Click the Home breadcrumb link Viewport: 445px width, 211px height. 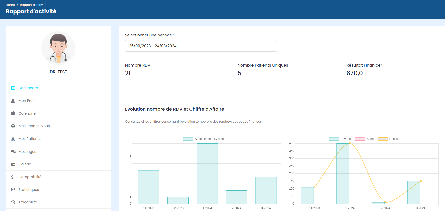pyautogui.click(x=10, y=5)
